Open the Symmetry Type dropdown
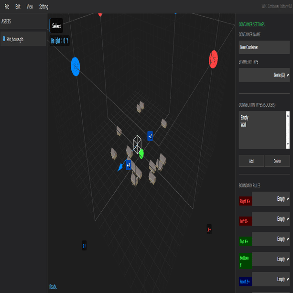Image resolution: width=293 pixels, height=293 pixels. (x=264, y=75)
